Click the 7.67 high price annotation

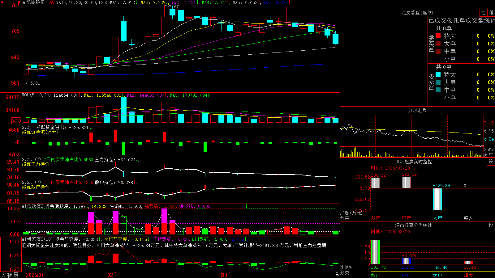click(174, 7)
